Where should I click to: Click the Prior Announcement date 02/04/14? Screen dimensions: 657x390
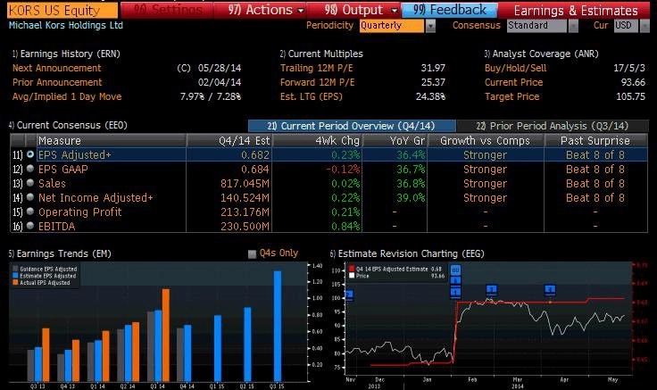[220, 82]
